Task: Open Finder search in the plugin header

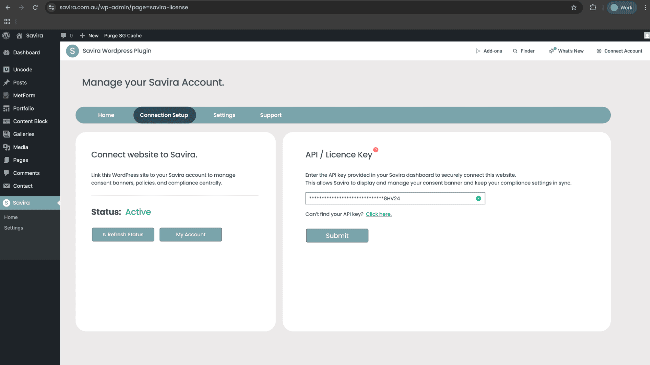Action: 523,51
